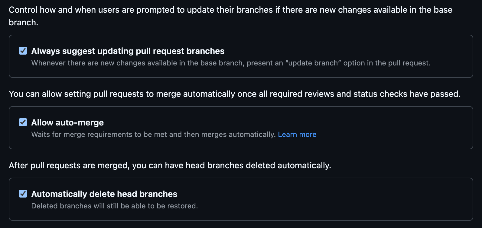Click the quoted "update branch" phrase in description
Viewport: 482px width, 228px height.
(313, 63)
